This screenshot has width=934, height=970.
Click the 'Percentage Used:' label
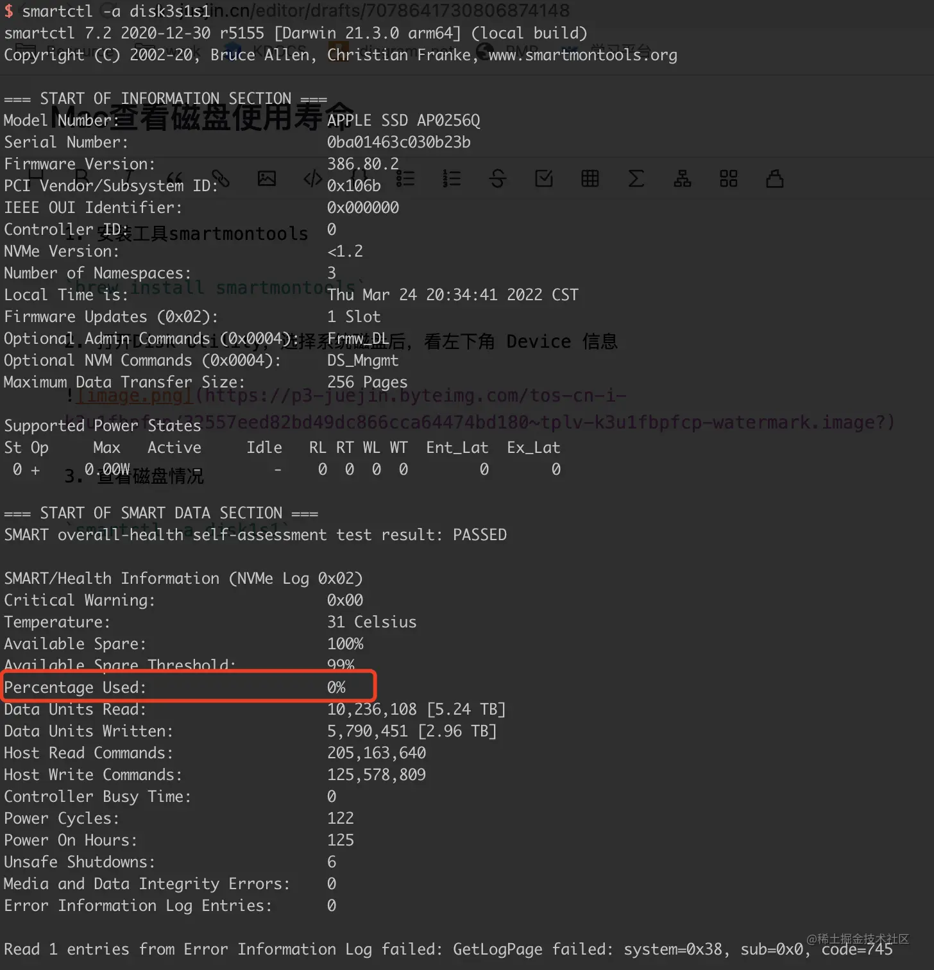76,687
